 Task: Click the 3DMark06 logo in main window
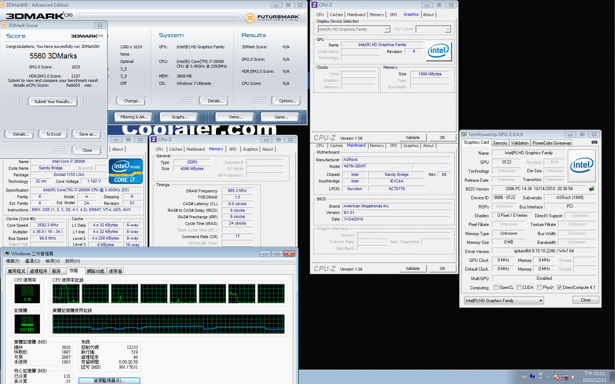[x=39, y=16]
